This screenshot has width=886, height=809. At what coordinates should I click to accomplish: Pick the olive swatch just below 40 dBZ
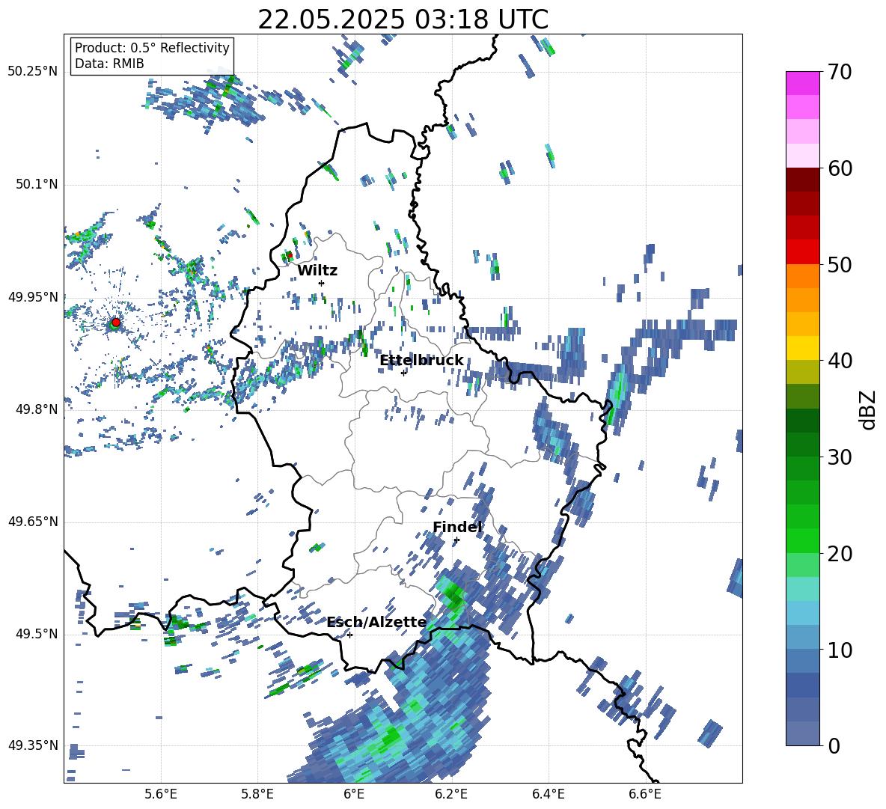click(x=802, y=372)
